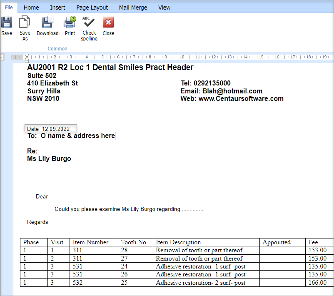Viewport: 334px width, 296px height.
Task: Click tooth number 25 cell
Action: point(135,283)
